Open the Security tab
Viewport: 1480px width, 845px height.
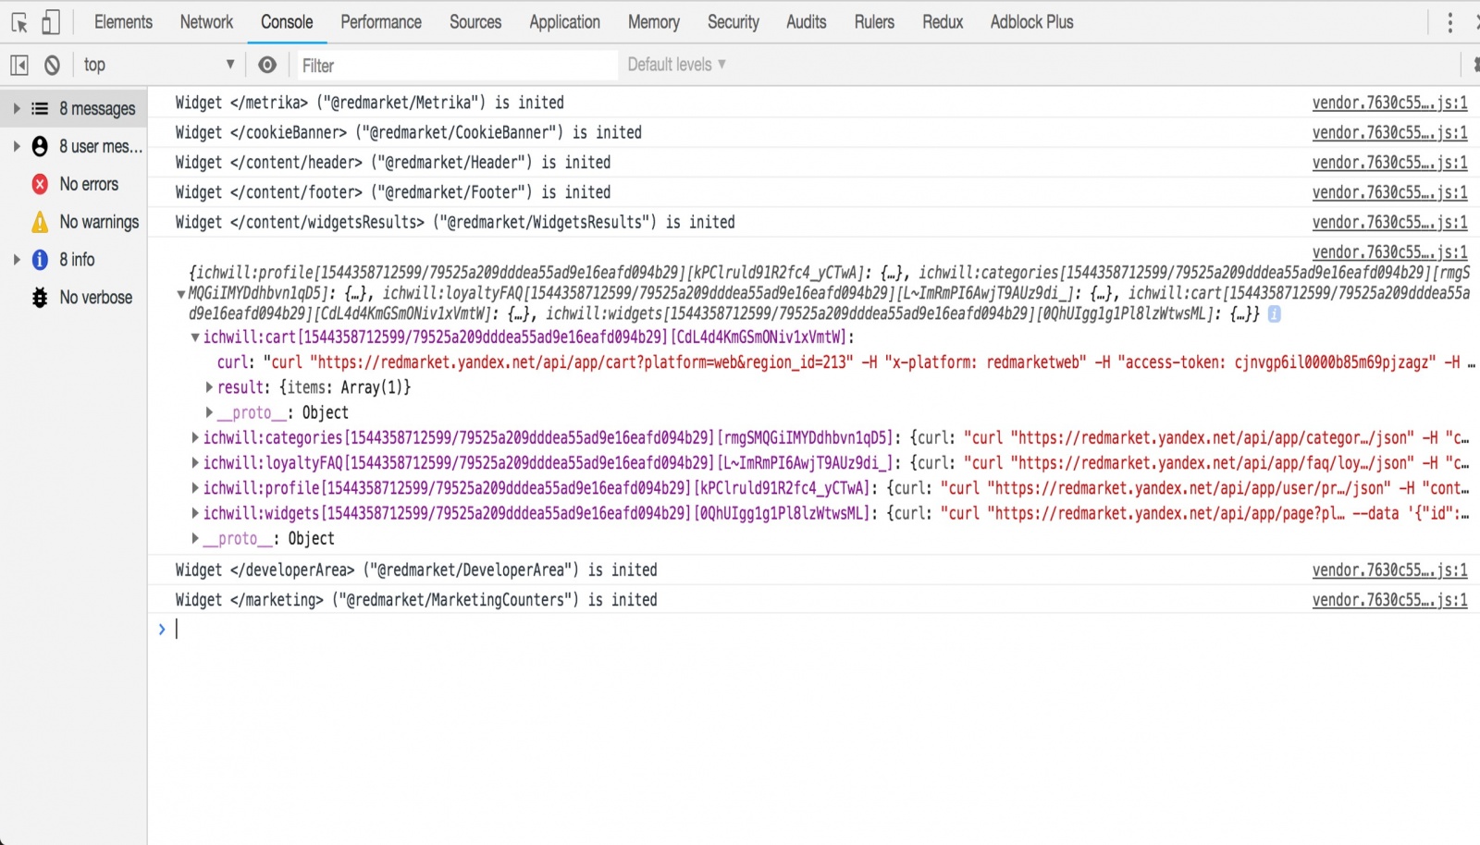734,22
